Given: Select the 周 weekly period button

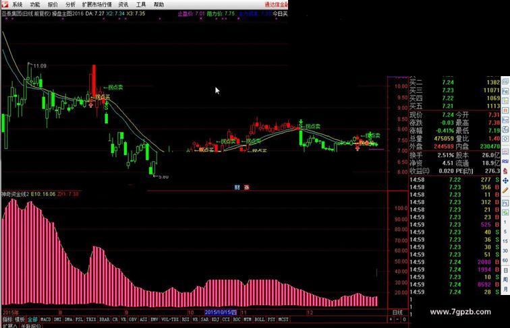Looking at the screenshot, I should pyautogui.click(x=505, y=280).
